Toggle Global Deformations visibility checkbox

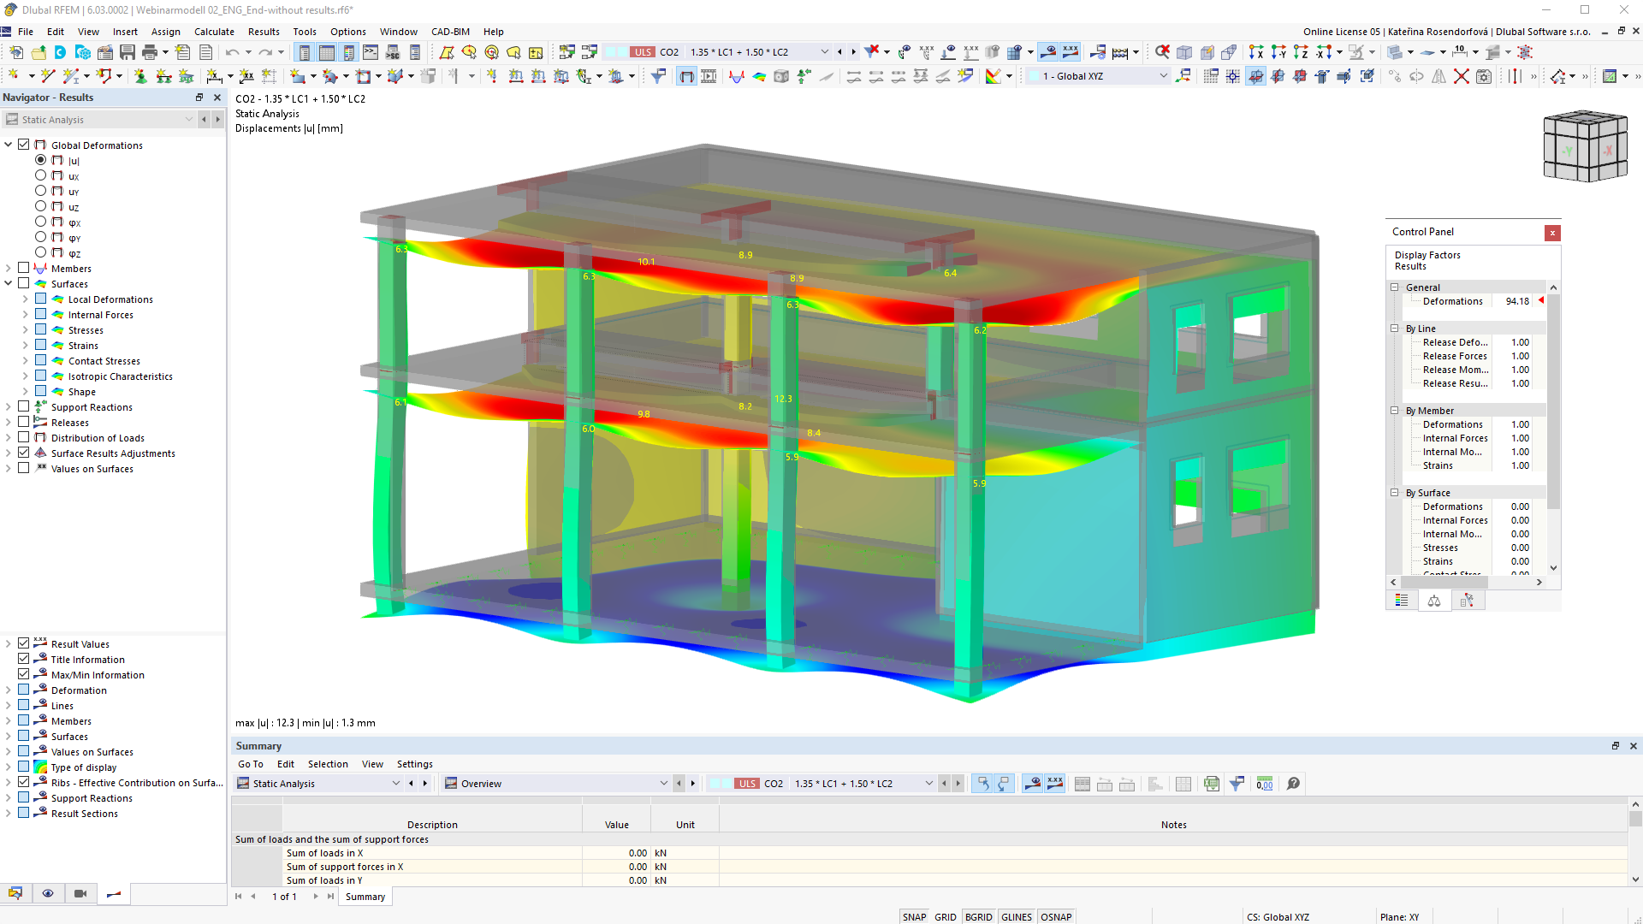(x=24, y=145)
